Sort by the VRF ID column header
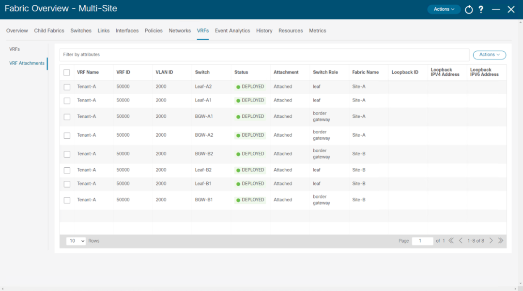Viewport: 523px width, 291px height. [123, 72]
